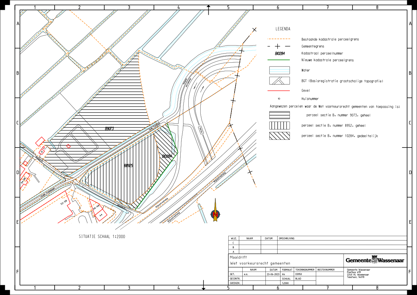Screen dimensions: 417x295
Task: Click the date 23-06-2023 in title block
Action: point(272,274)
